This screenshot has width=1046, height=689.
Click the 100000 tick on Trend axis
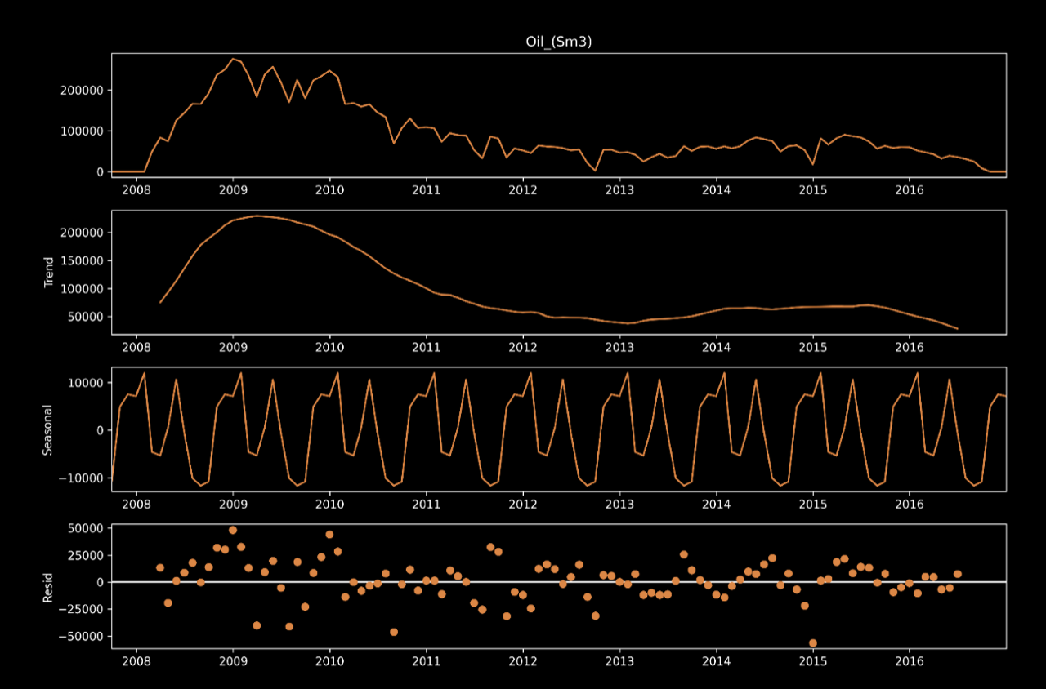click(82, 289)
